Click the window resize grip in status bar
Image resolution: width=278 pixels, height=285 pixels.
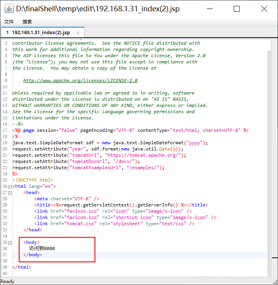pyautogui.click(x=275, y=282)
